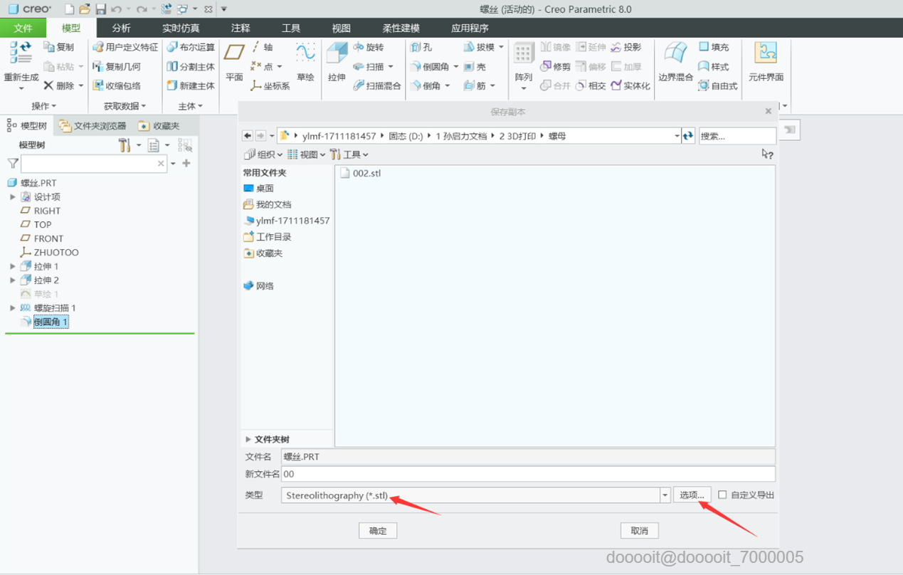Viewport: 903px width, 575px height.
Task: Open the 阵列 pattern tool
Action: point(524,54)
